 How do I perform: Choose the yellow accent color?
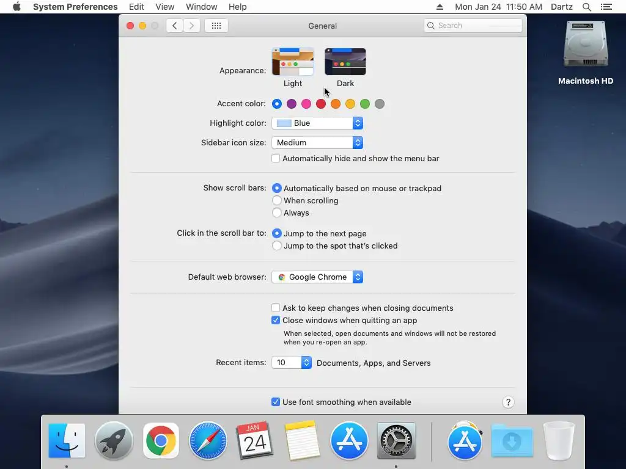(350, 104)
